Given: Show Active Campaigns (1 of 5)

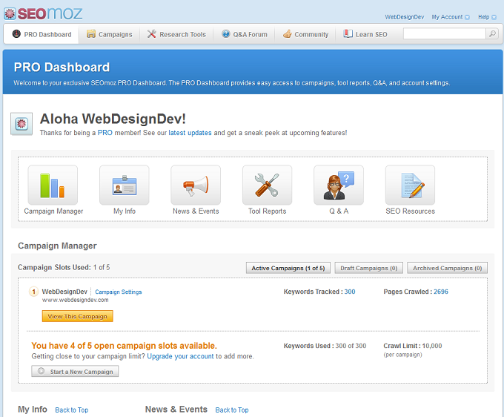Looking at the screenshot, I should point(288,268).
